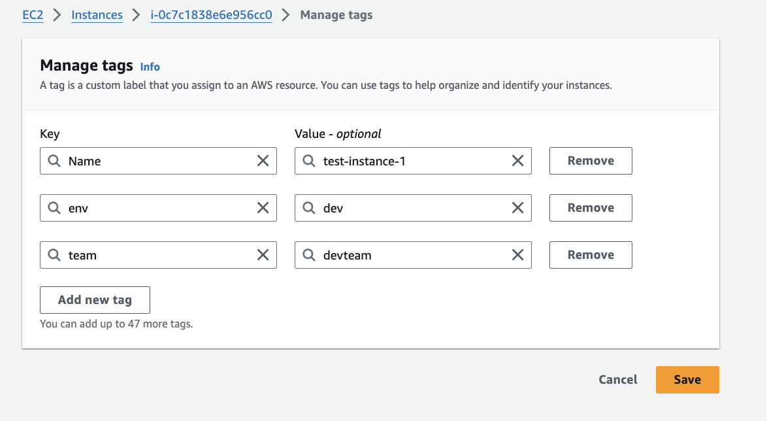This screenshot has width=767, height=421.
Task: Clear the dev value using X icon
Action: [x=517, y=208]
